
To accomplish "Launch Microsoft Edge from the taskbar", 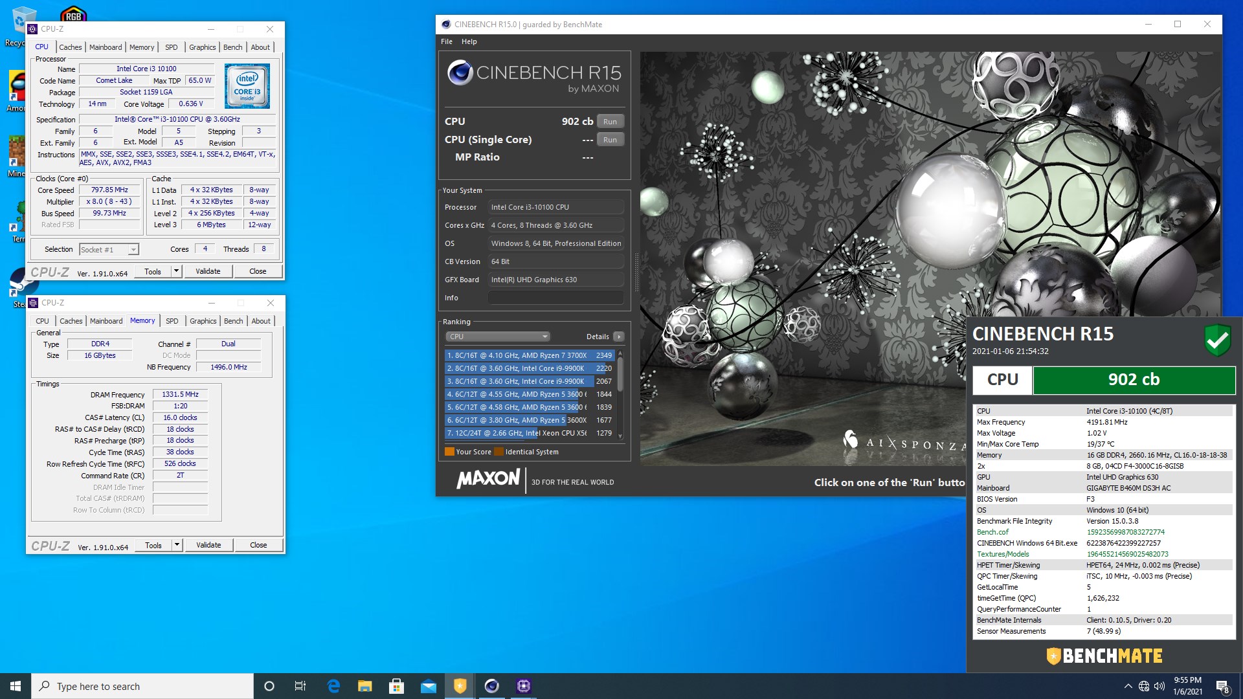I will coord(333,686).
